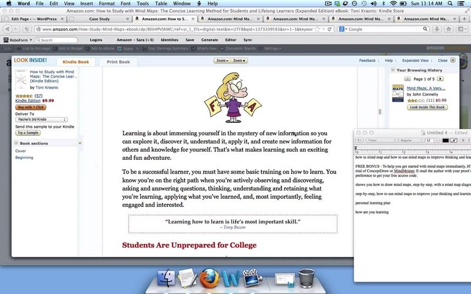Click RoboForm Generate button

coord(210,40)
